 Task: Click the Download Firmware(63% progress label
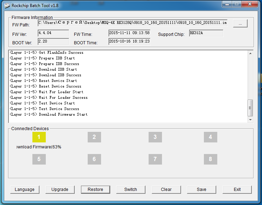click(39, 147)
